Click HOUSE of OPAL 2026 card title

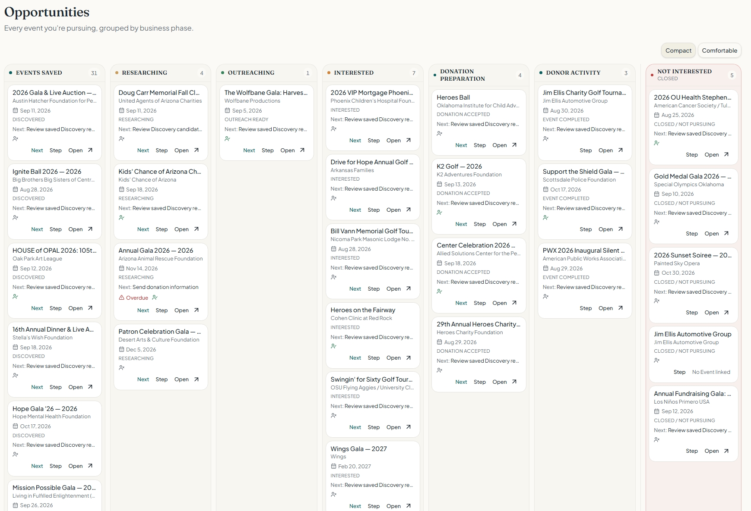coord(54,251)
